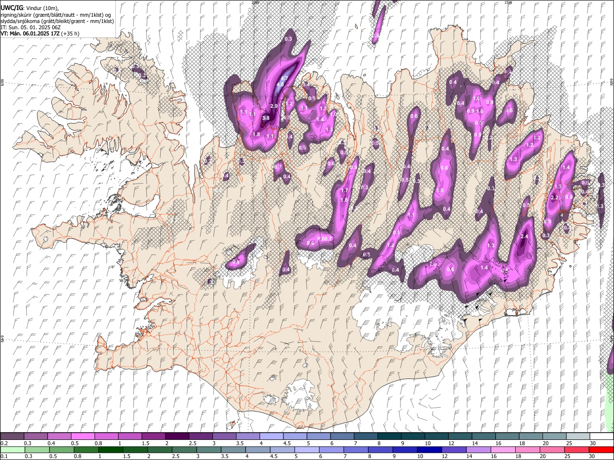Image resolution: width=614 pixels, height=460 pixels.
Task: Click the "4.7" precipitation value on the map
Action: [284, 78]
